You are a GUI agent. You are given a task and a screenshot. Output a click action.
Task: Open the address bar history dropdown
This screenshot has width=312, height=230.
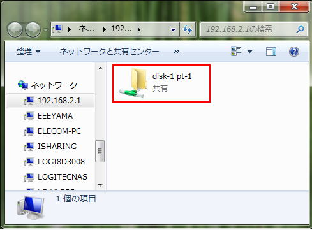pyautogui.click(x=174, y=29)
